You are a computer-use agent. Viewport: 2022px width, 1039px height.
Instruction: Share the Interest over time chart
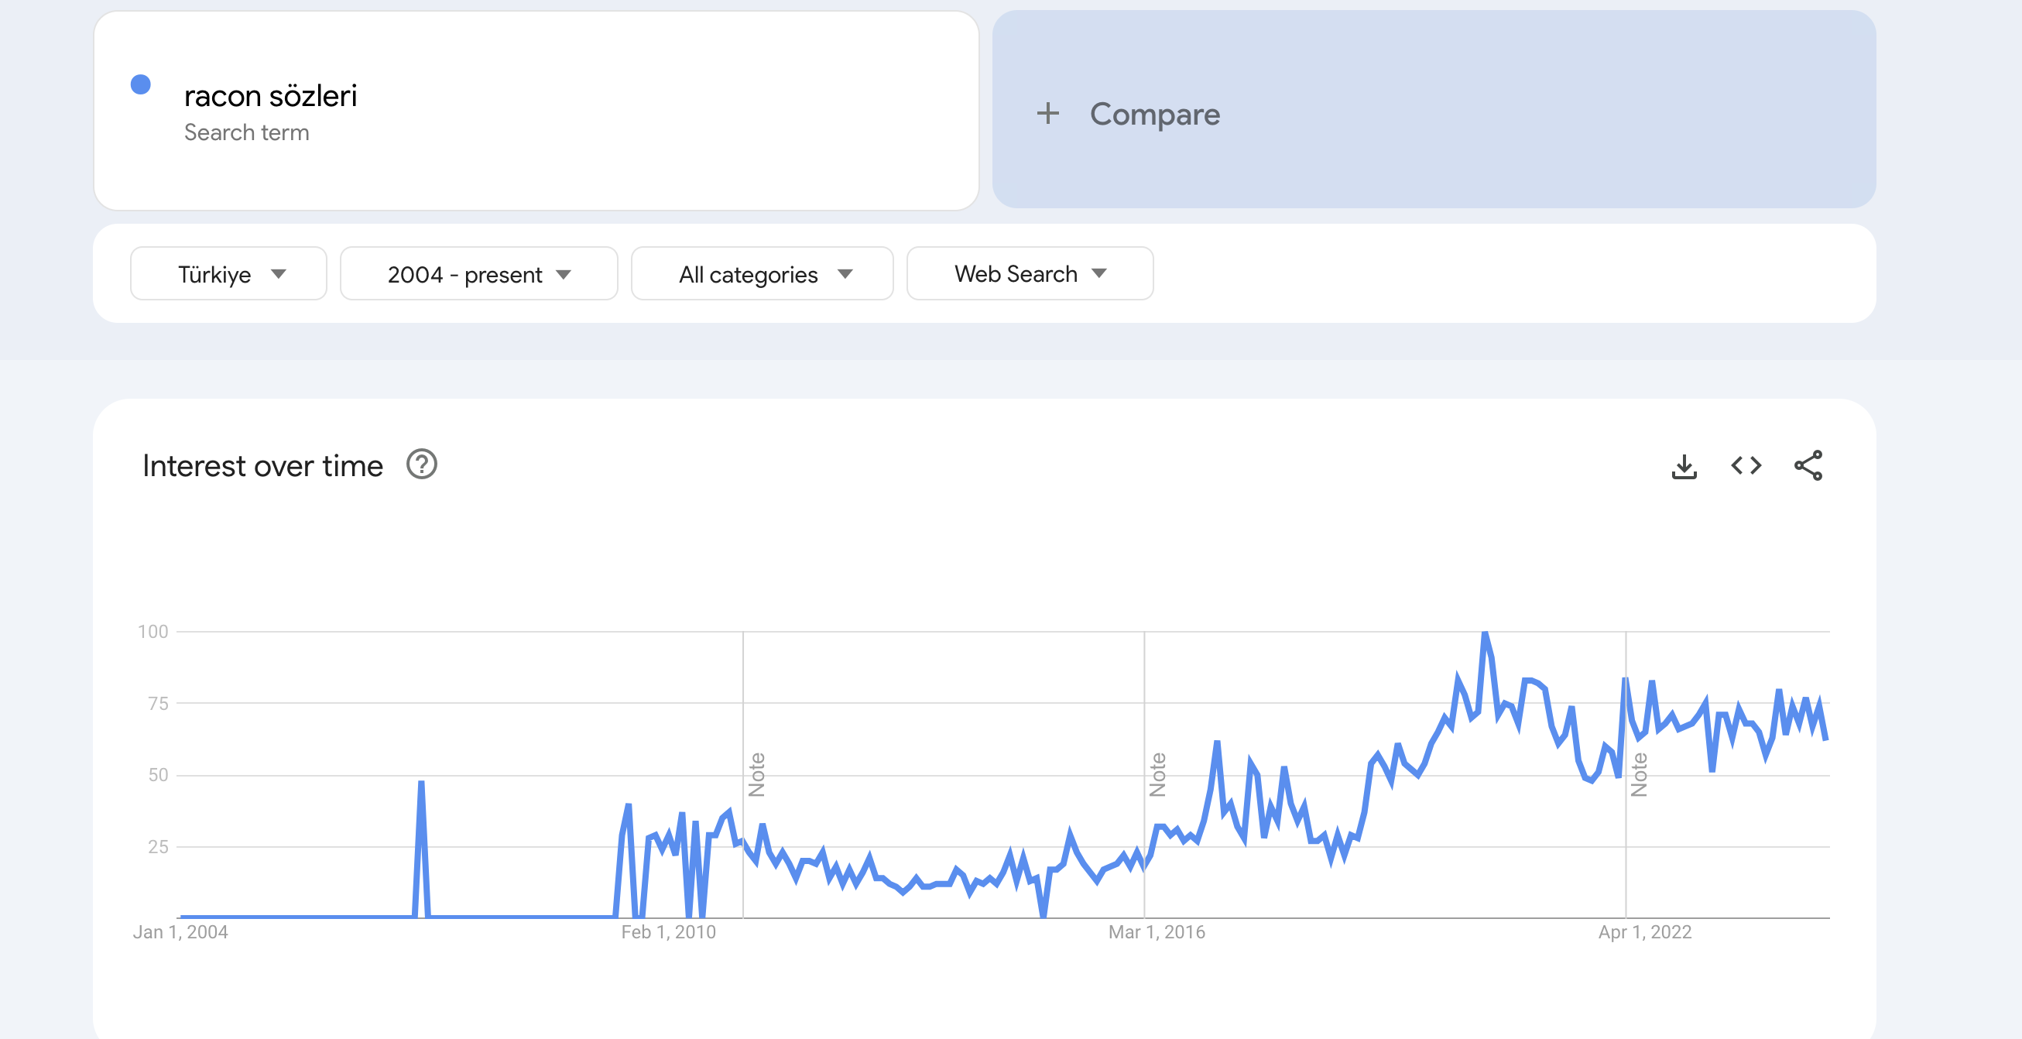[1808, 466]
